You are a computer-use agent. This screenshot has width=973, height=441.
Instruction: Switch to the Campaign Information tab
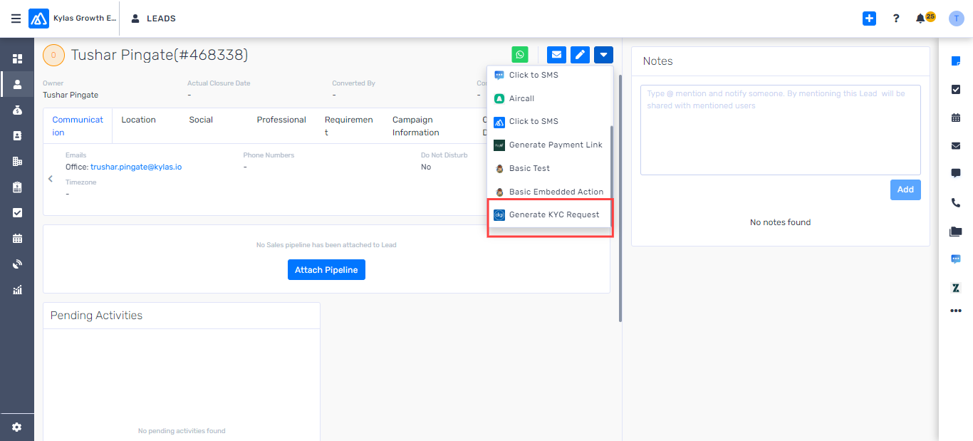tap(415, 125)
